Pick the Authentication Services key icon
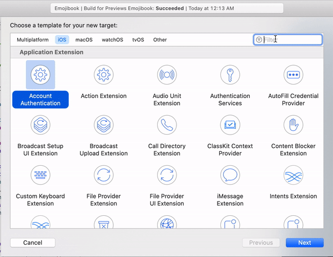Screen dimensions: 333x257 click(x=230, y=75)
